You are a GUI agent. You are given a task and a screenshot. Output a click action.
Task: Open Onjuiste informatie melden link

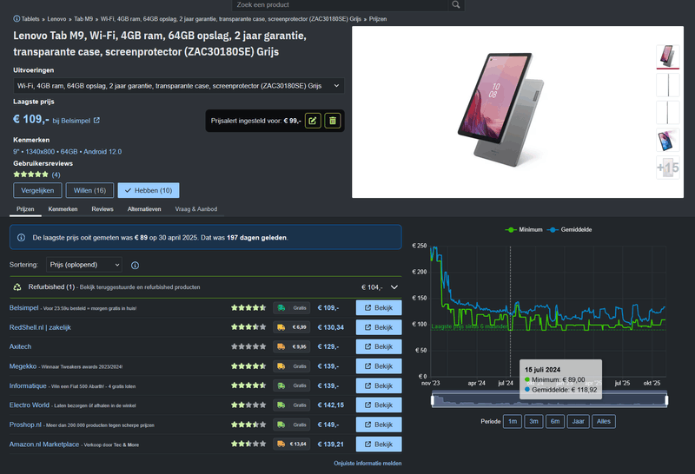(x=367, y=464)
